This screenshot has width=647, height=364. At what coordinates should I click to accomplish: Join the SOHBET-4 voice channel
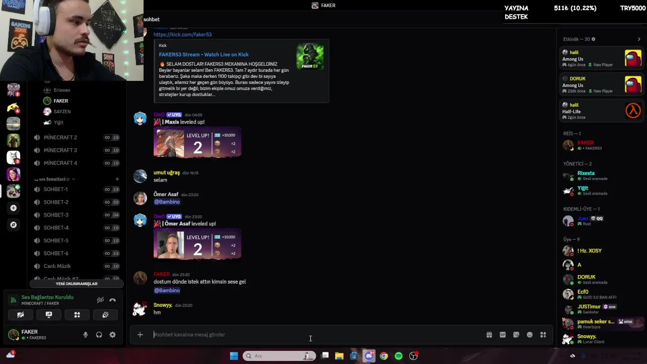(x=76, y=227)
